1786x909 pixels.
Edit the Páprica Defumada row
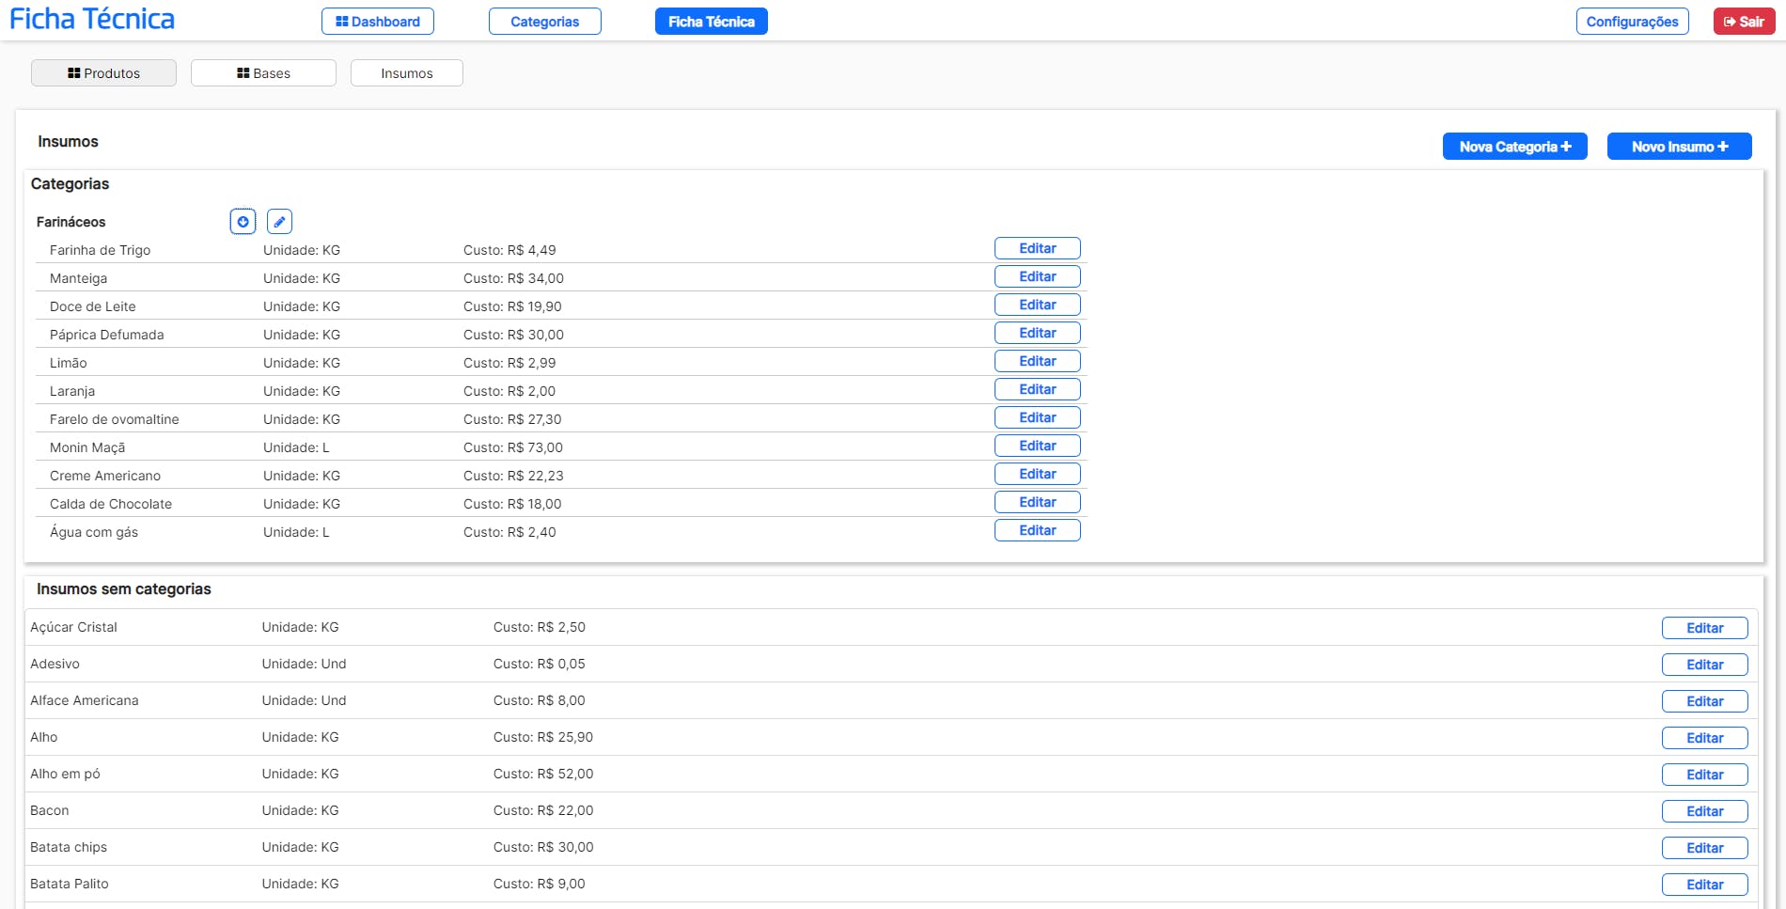(1037, 334)
